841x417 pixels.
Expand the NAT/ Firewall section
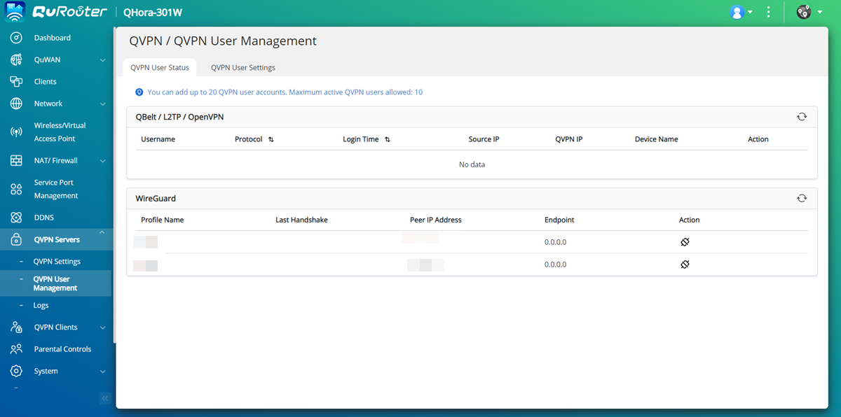coord(103,161)
